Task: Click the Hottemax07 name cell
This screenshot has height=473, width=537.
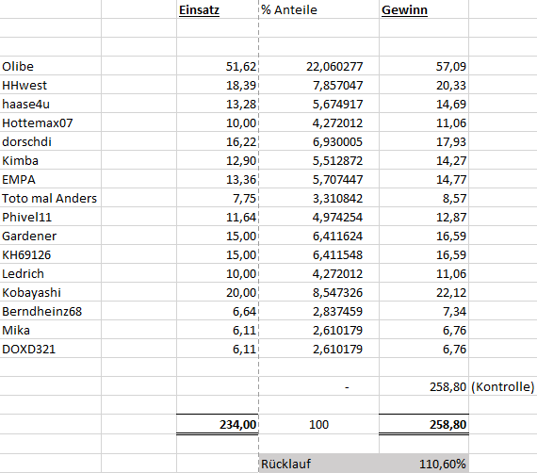Action: point(51,122)
